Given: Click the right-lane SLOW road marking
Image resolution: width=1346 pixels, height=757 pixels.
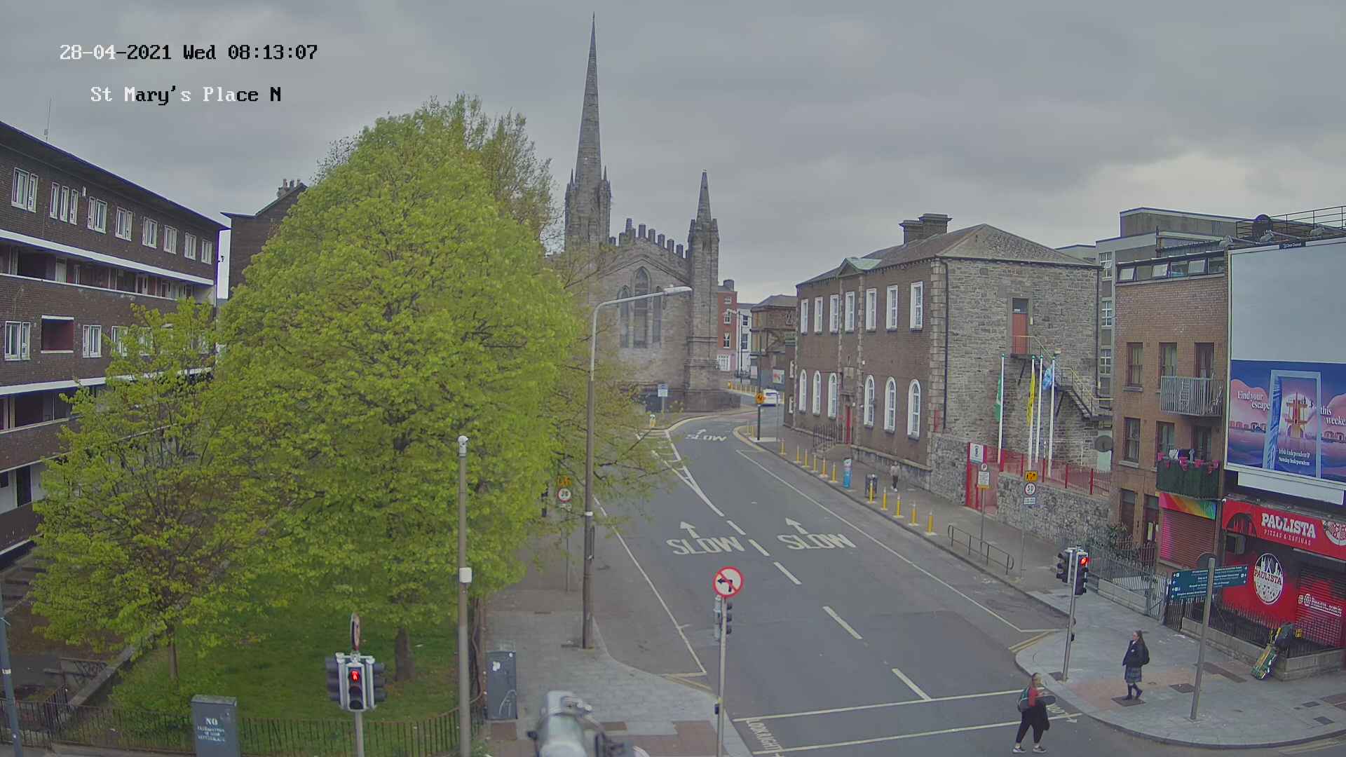Looking at the screenshot, I should (815, 541).
